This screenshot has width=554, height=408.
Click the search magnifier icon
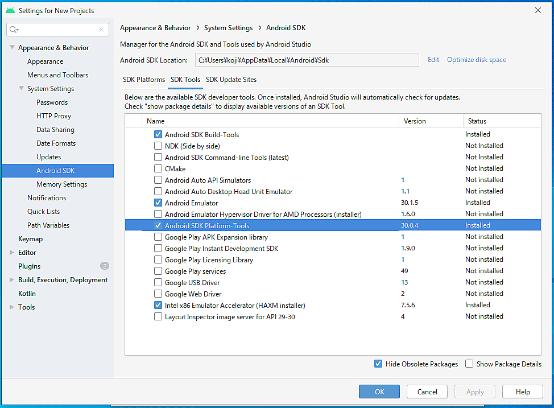point(14,30)
